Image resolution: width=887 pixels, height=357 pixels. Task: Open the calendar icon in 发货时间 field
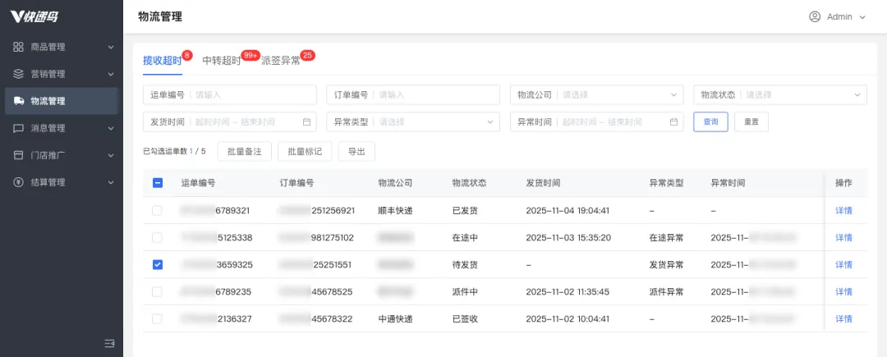pyautogui.click(x=306, y=122)
